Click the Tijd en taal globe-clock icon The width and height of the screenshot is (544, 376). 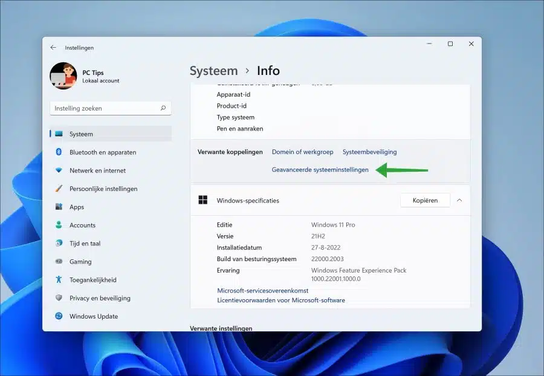(59, 243)
